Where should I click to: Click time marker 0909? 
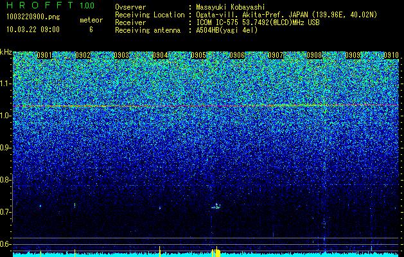pos(353,55)
